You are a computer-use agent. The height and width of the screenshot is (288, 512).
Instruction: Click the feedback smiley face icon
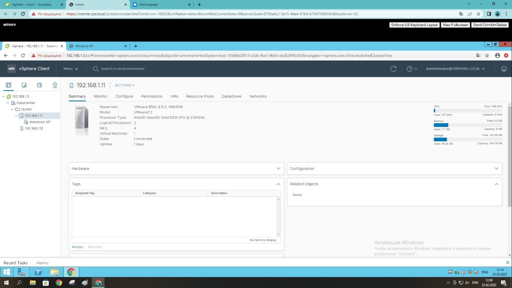pos(504,69)
